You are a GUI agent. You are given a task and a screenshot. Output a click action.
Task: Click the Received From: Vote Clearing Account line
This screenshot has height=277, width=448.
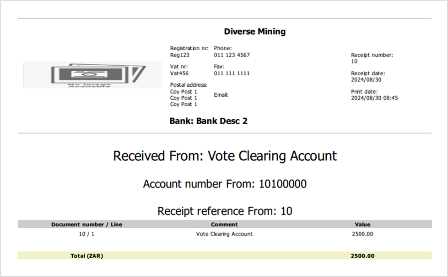(x=225, y=156)
